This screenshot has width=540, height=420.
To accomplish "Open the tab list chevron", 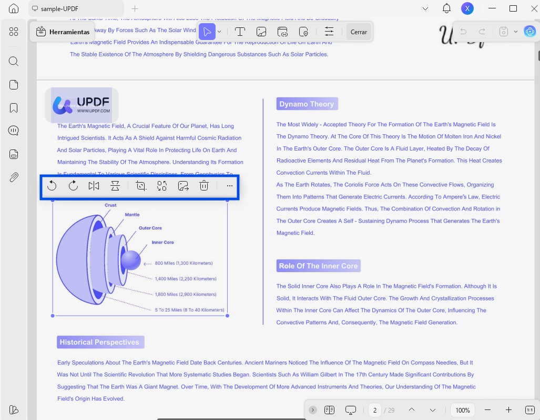I will coord(425,8).
